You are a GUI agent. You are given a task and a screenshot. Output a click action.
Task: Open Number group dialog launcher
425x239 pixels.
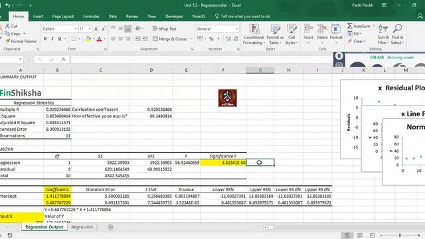coord(238,49)
